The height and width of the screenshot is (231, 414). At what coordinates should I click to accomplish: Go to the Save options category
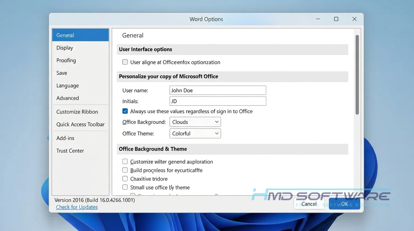(80, 73)
